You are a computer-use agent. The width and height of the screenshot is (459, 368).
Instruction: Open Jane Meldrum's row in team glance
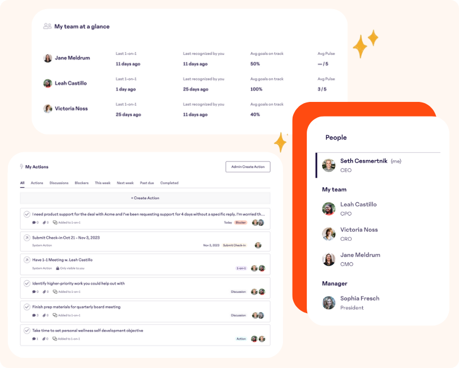[x=72, y=58]
